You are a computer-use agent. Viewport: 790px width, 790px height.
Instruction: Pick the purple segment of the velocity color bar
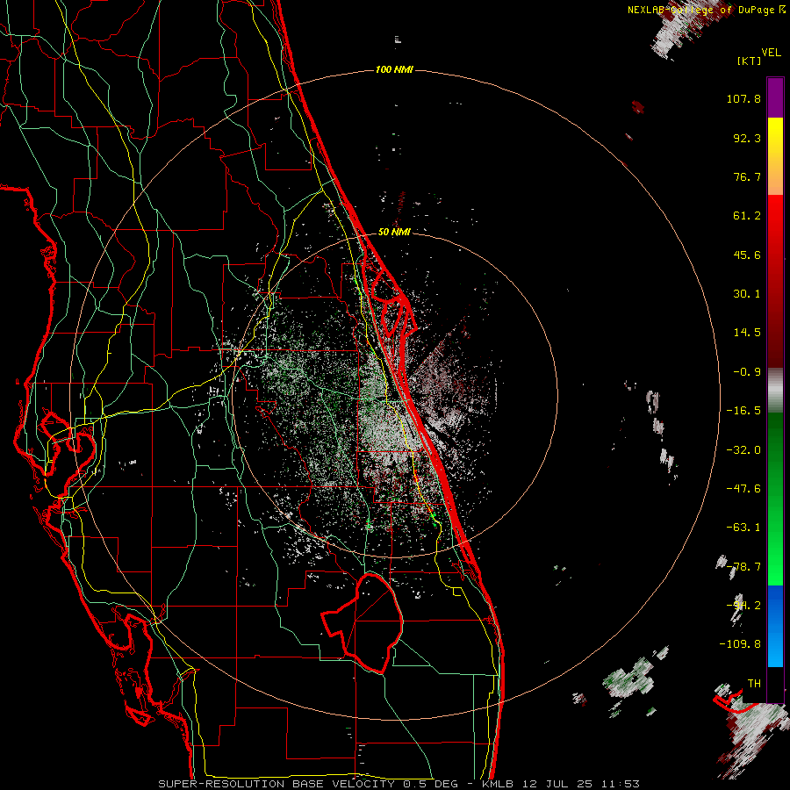tap(775, 97)
